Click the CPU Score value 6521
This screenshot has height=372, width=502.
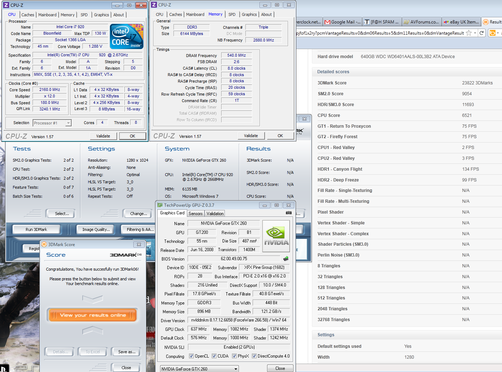click(467, 115)
